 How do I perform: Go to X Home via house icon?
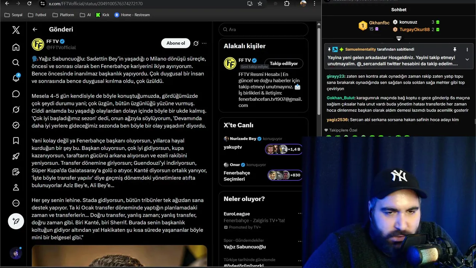pyautogui.click(x=16, y=47)
